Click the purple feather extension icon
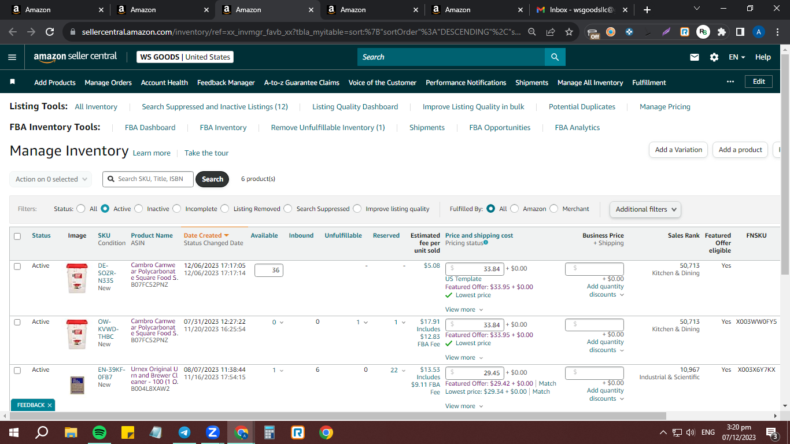 coord(666,32)
